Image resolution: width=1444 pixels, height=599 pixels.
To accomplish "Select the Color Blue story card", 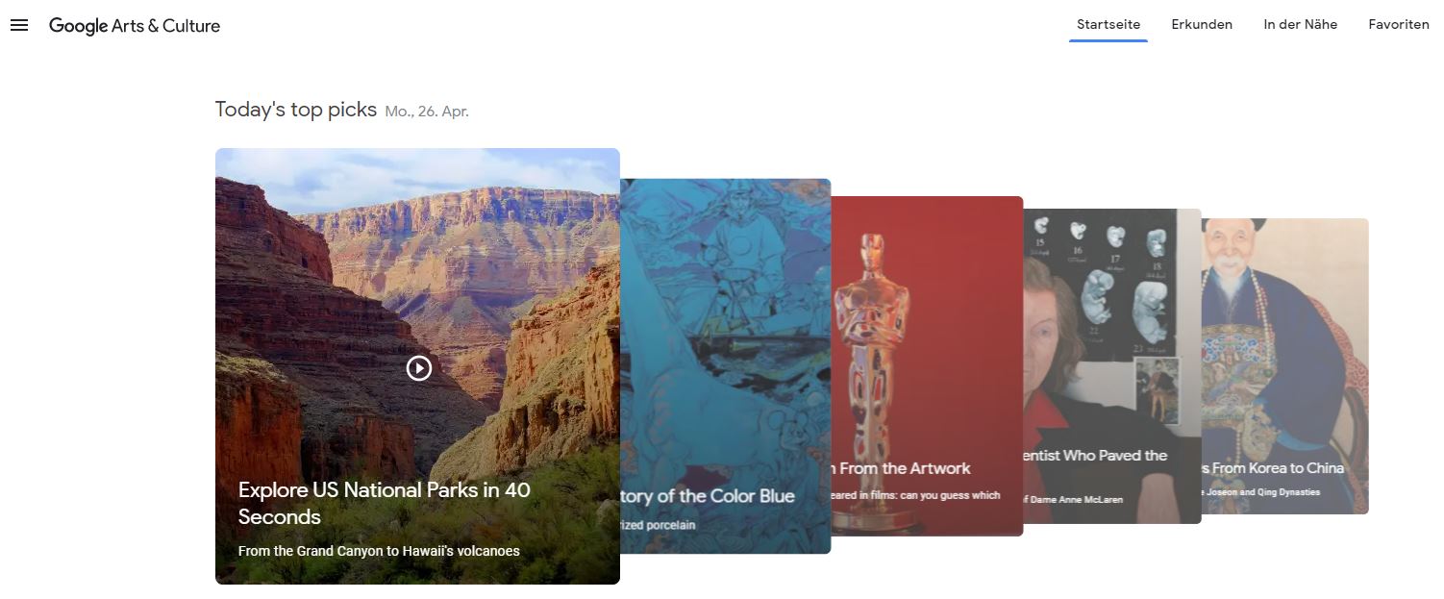I will coord(726,366).
